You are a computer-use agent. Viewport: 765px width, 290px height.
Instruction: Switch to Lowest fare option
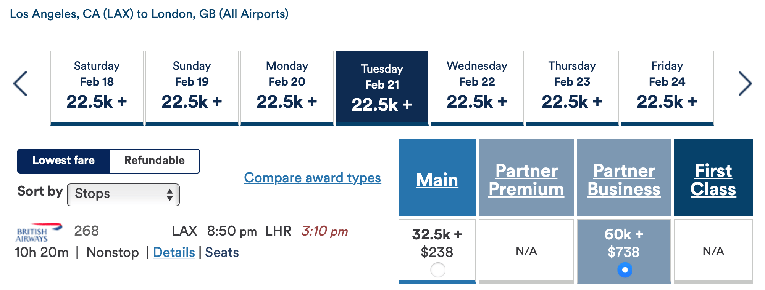click(x=64, y=161)
